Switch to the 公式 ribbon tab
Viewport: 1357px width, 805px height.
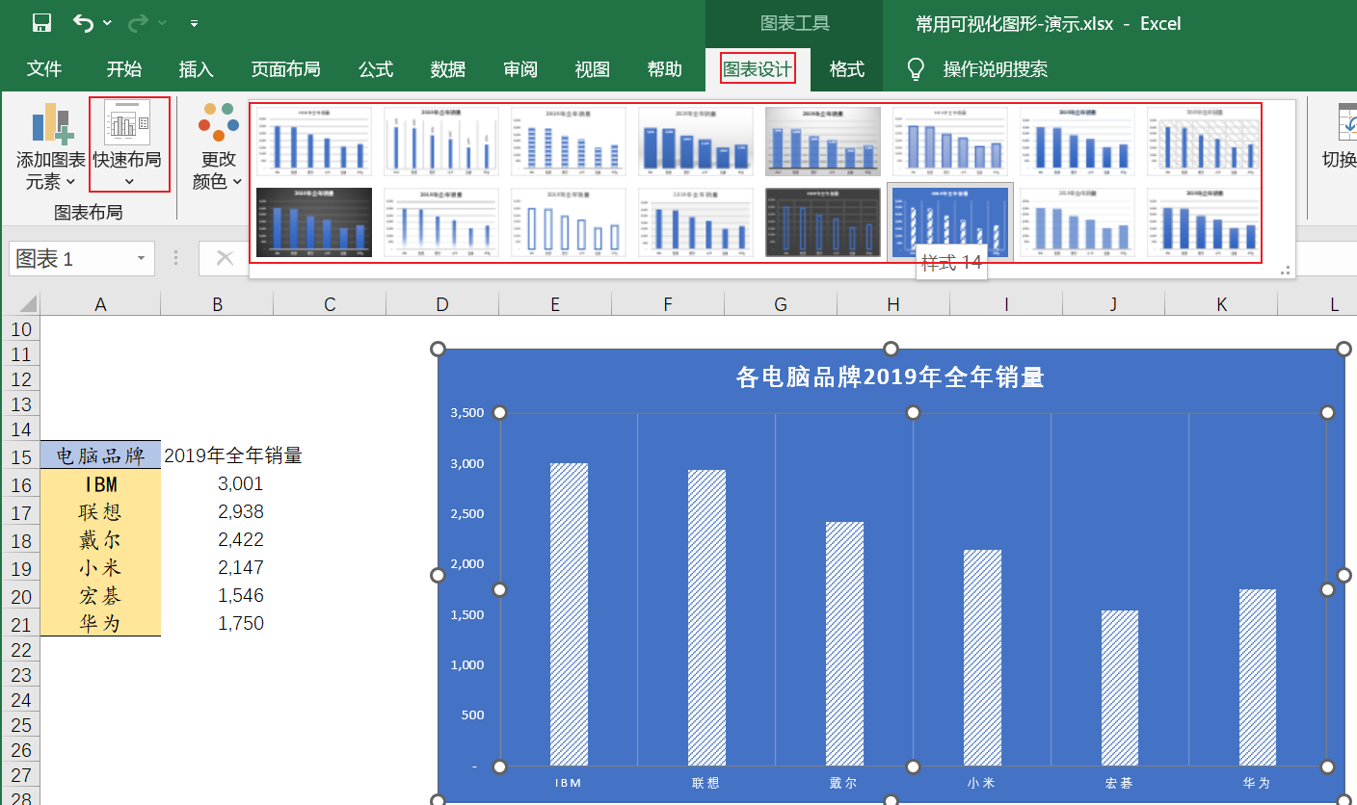coord(376,69)
